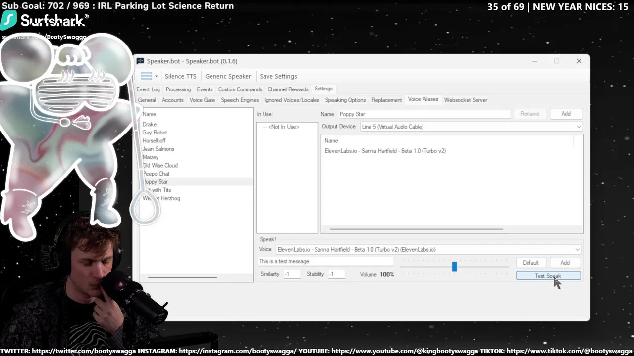The image size is (634, 356).
Task: Click the Test Speak button
Action: [x=548, y=276]
